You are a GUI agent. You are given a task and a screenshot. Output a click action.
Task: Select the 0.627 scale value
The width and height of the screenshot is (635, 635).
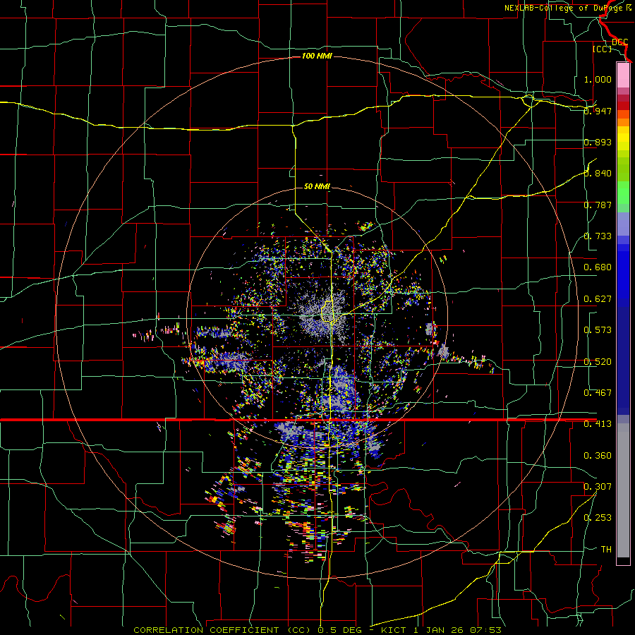click(598, 299)
